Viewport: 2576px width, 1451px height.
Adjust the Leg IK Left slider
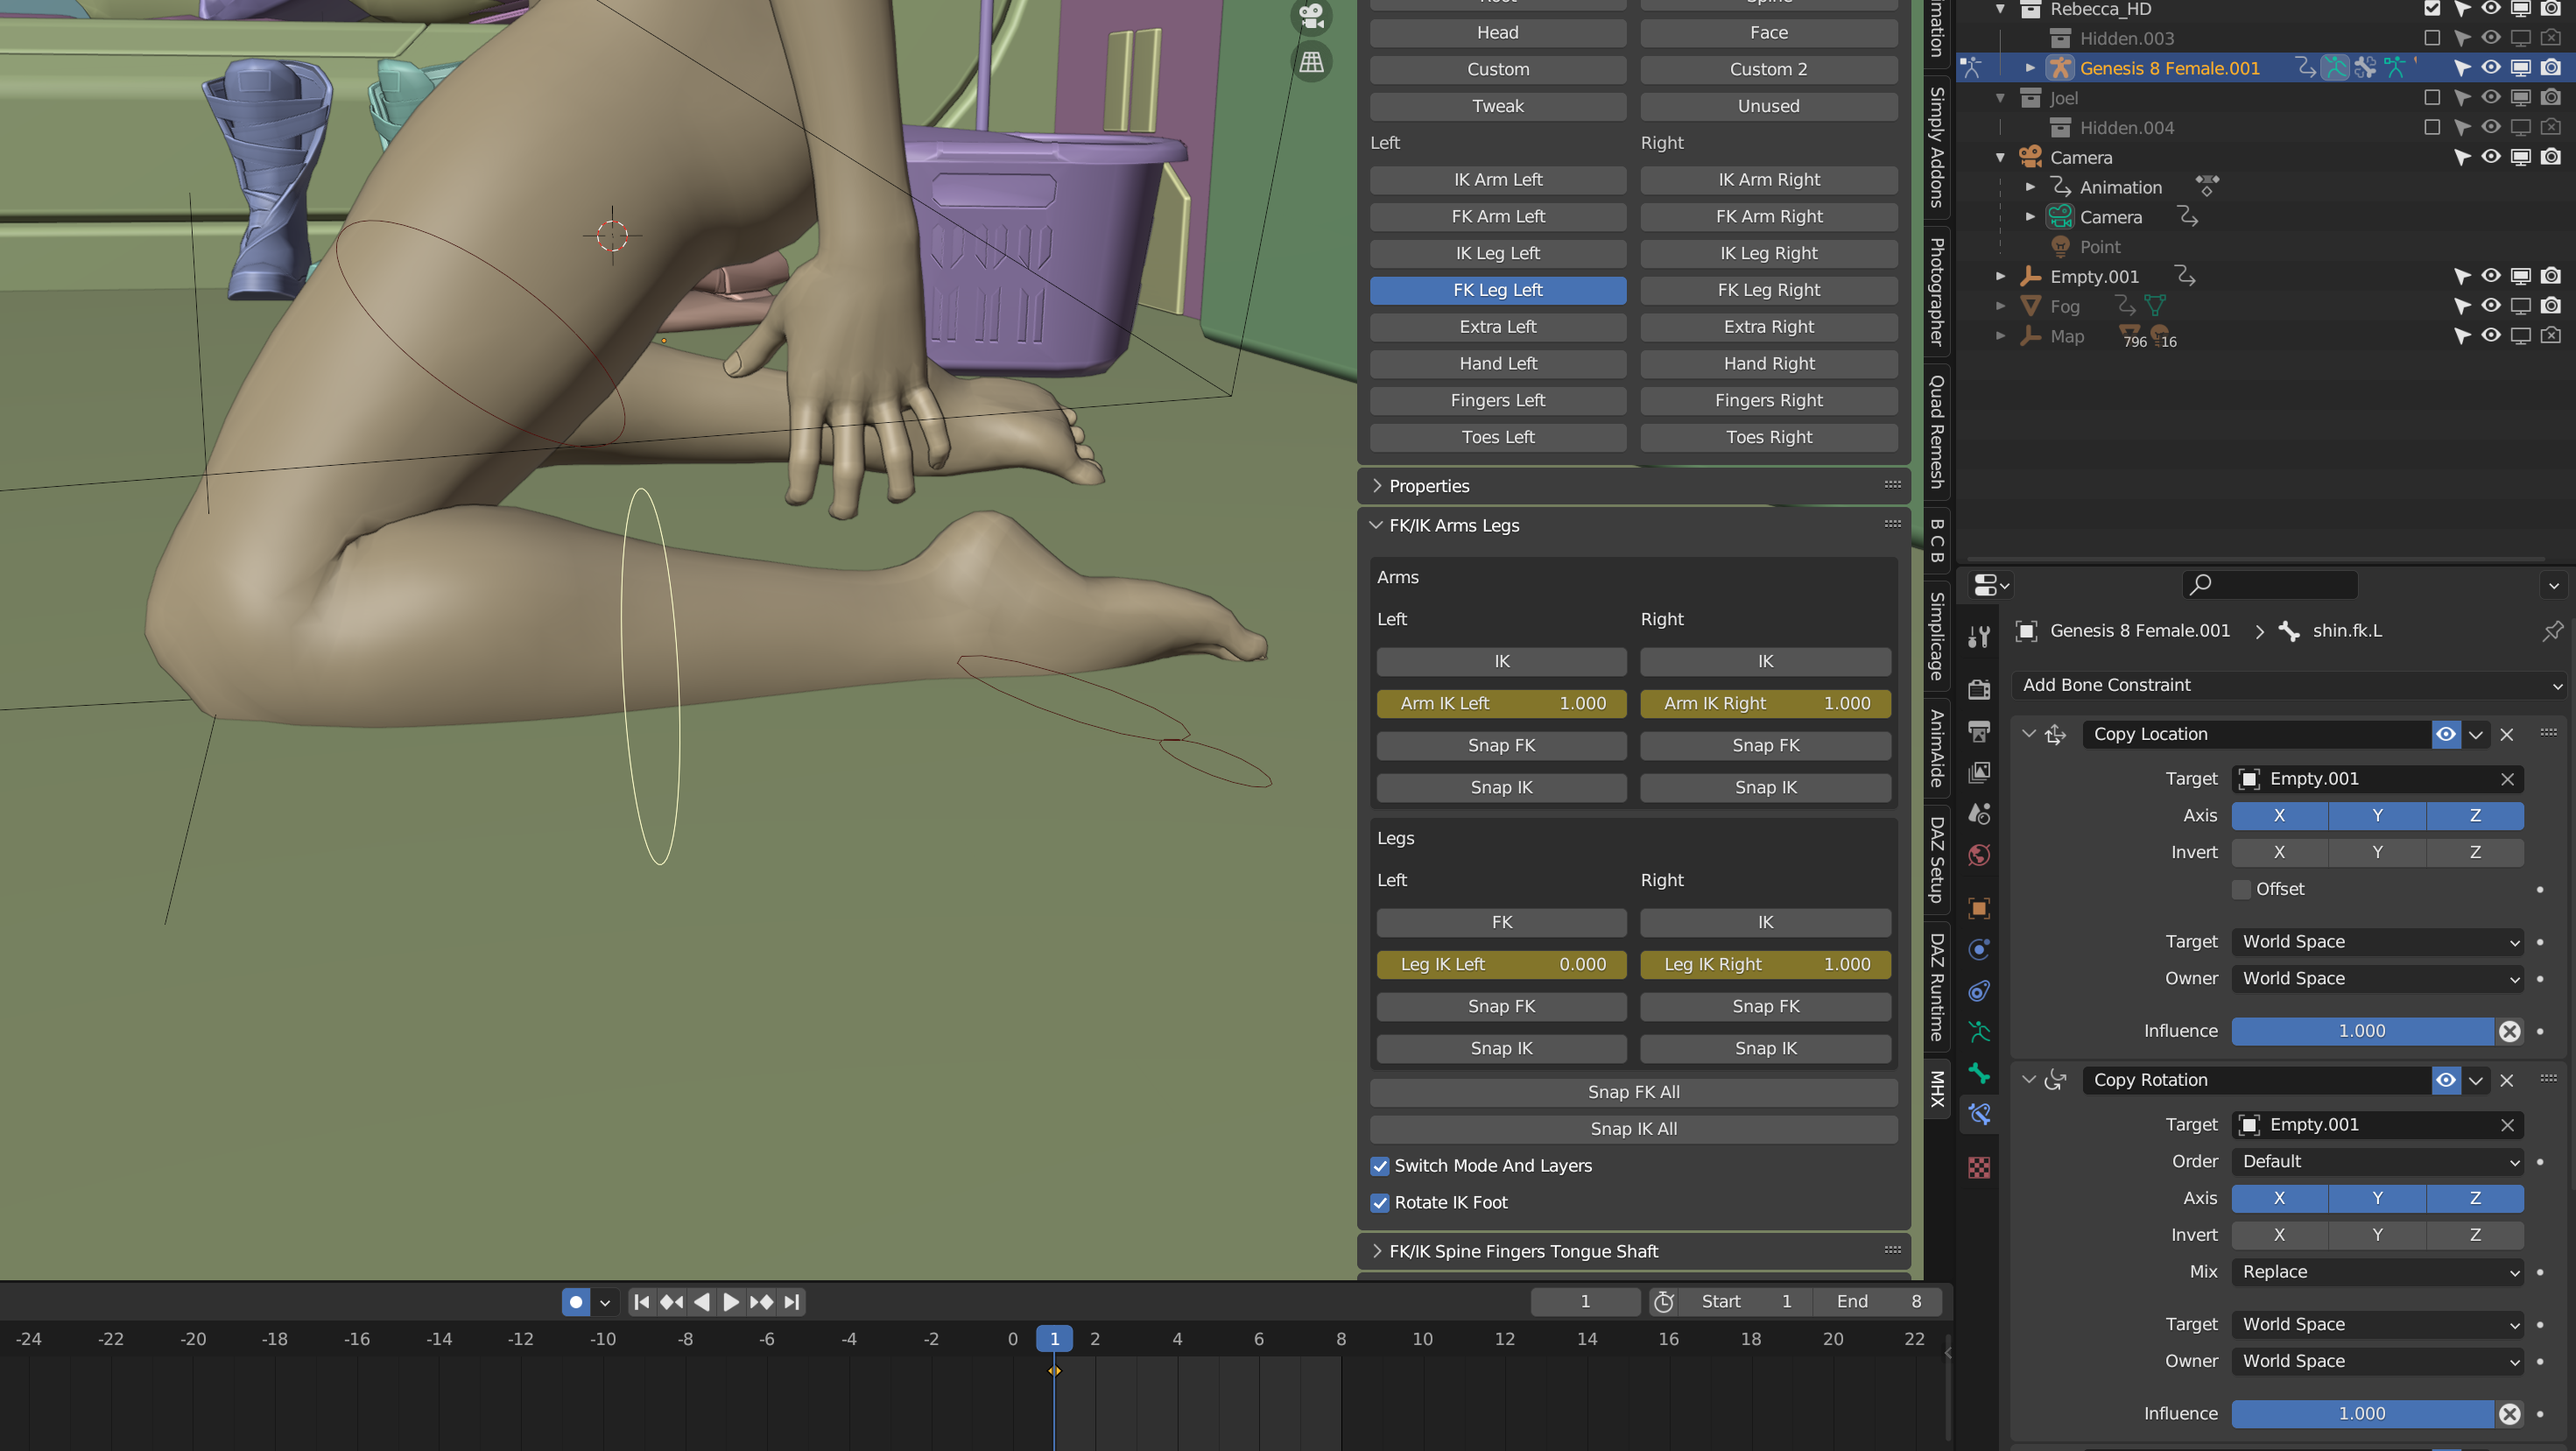(1501, 964)
